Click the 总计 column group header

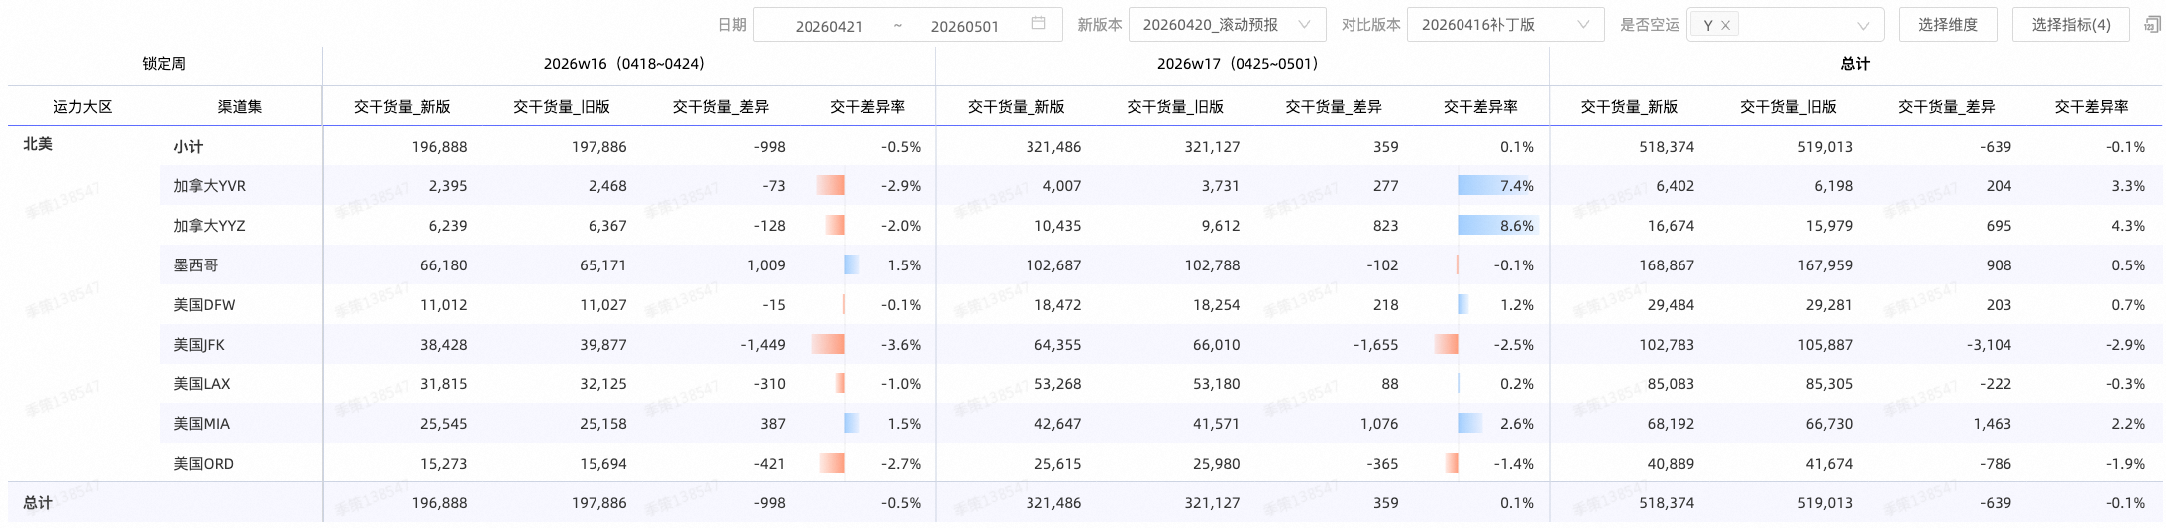coord(1855,64)
